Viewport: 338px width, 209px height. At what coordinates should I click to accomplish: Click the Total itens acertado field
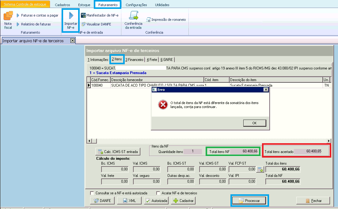click(x=312, y=151)
